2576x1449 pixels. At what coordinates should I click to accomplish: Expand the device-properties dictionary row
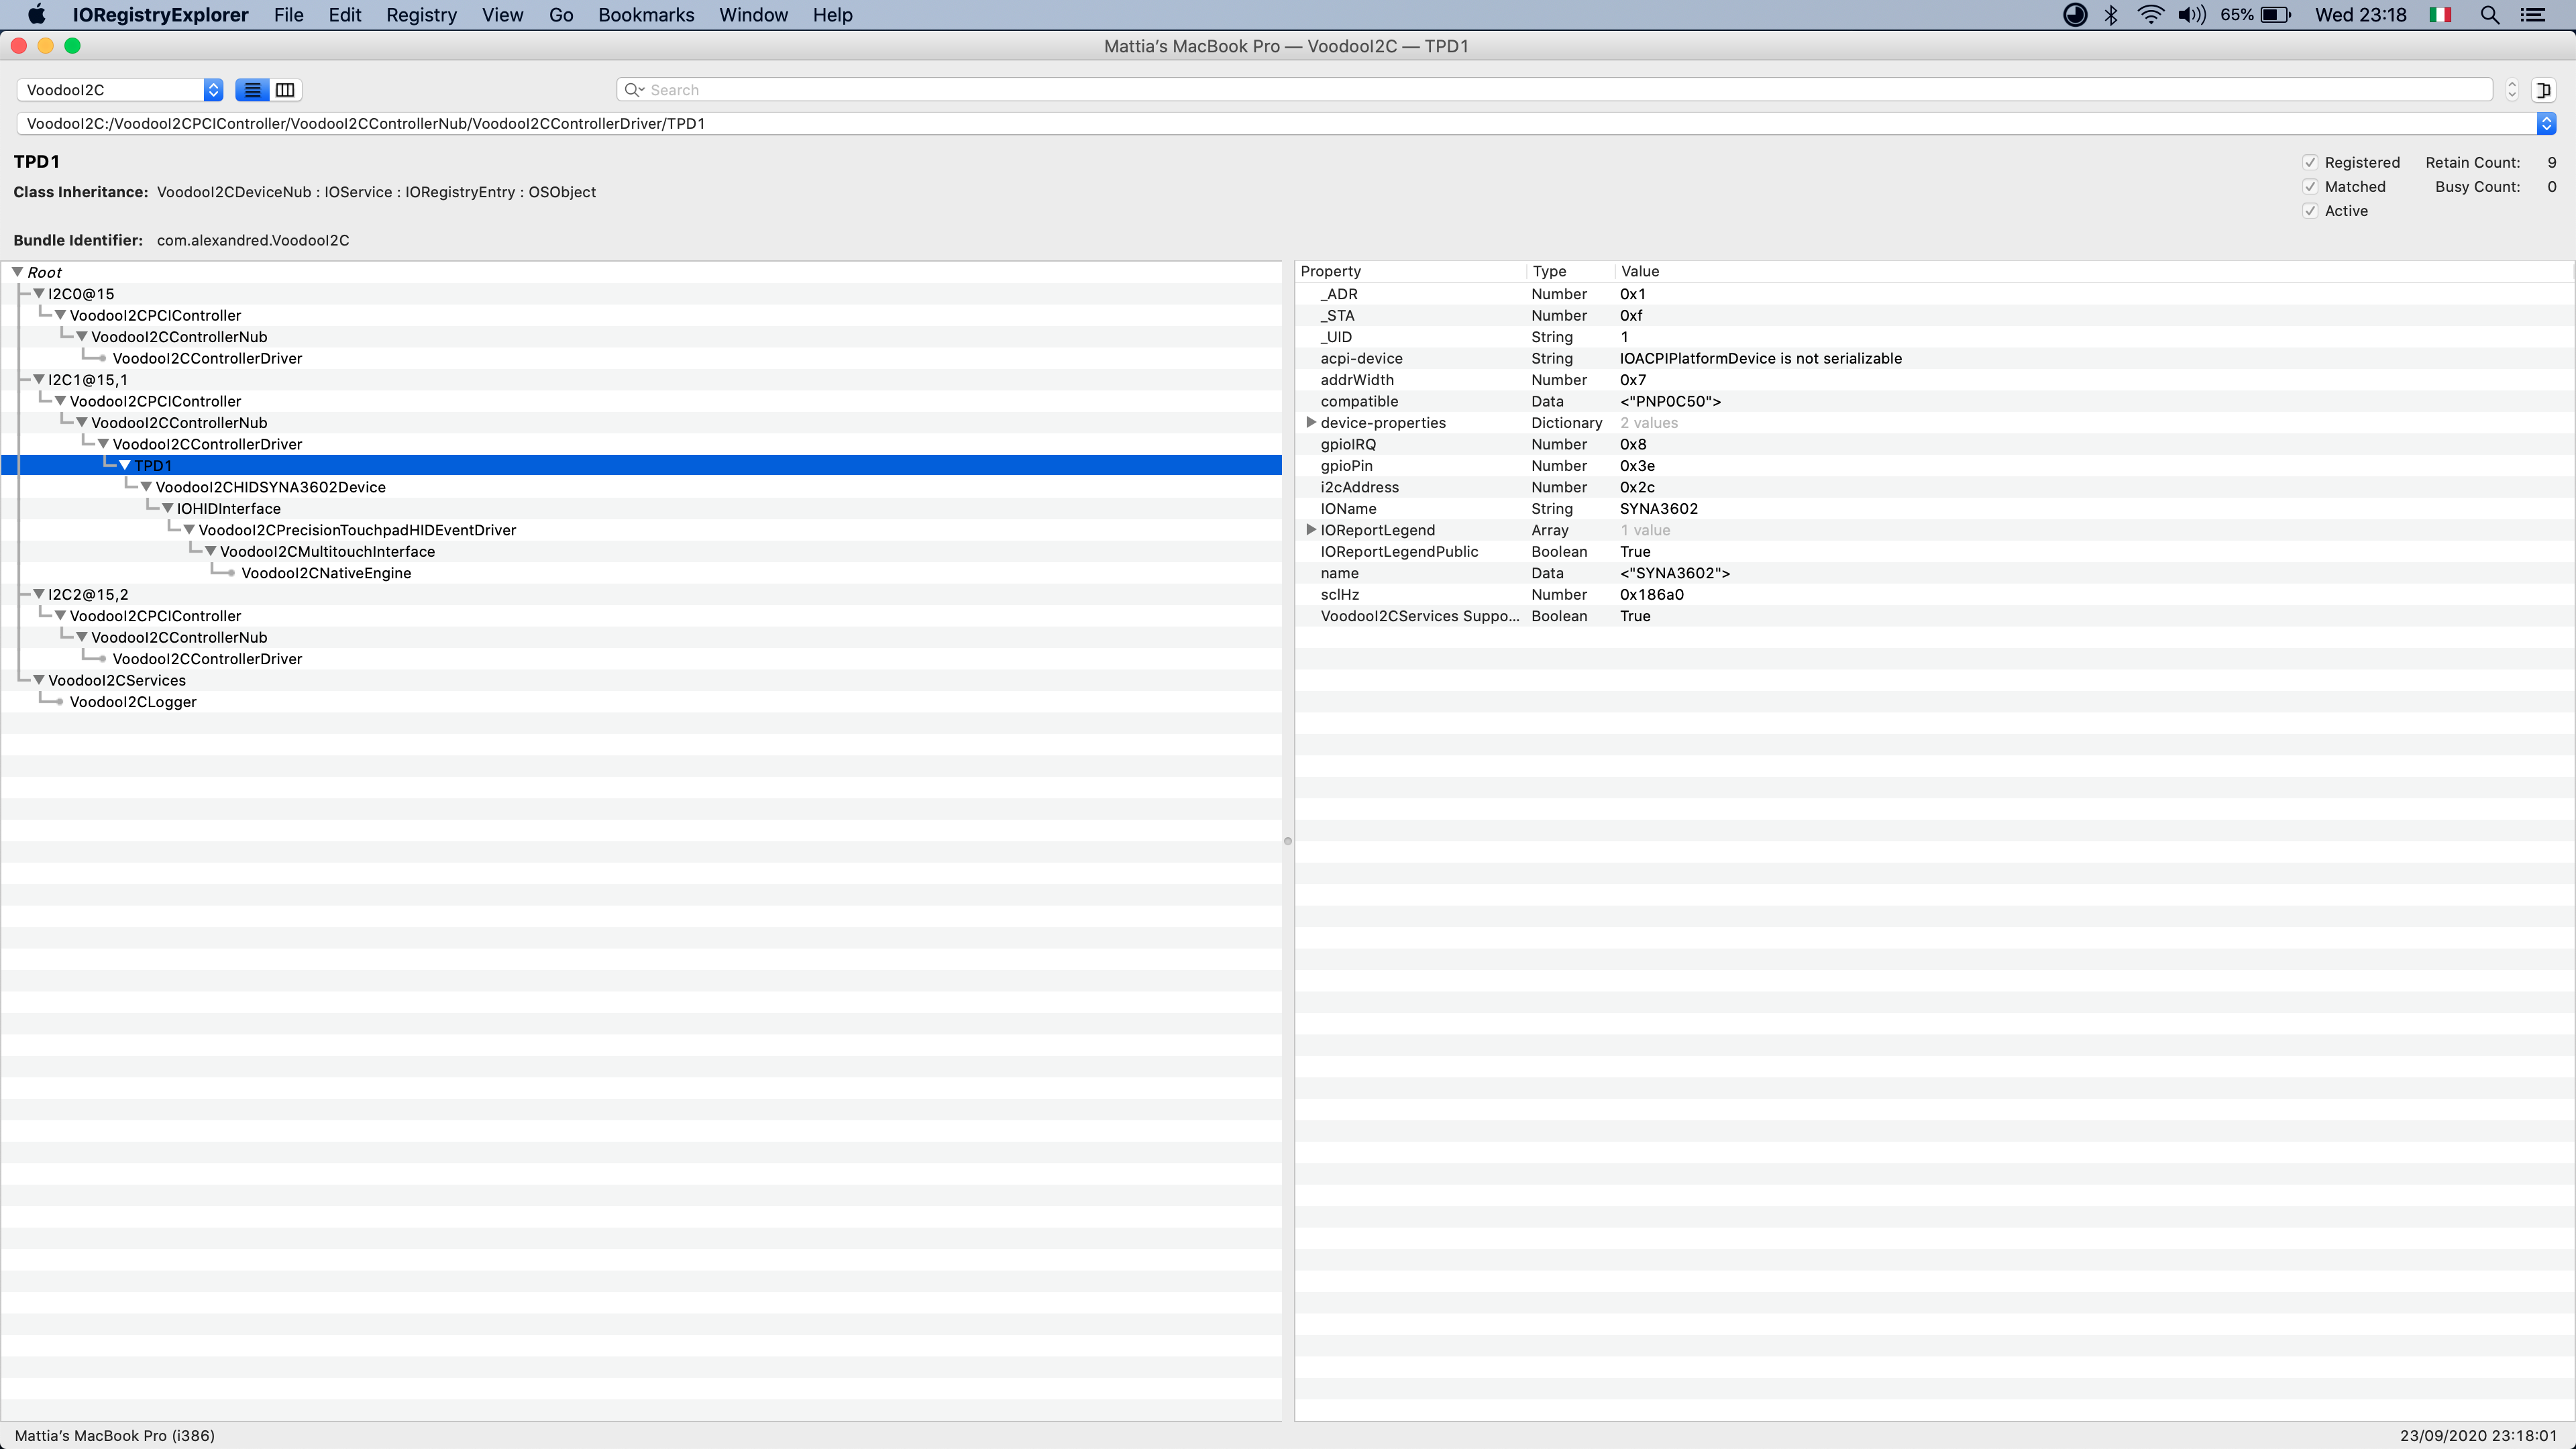(x=1310, y=423)
